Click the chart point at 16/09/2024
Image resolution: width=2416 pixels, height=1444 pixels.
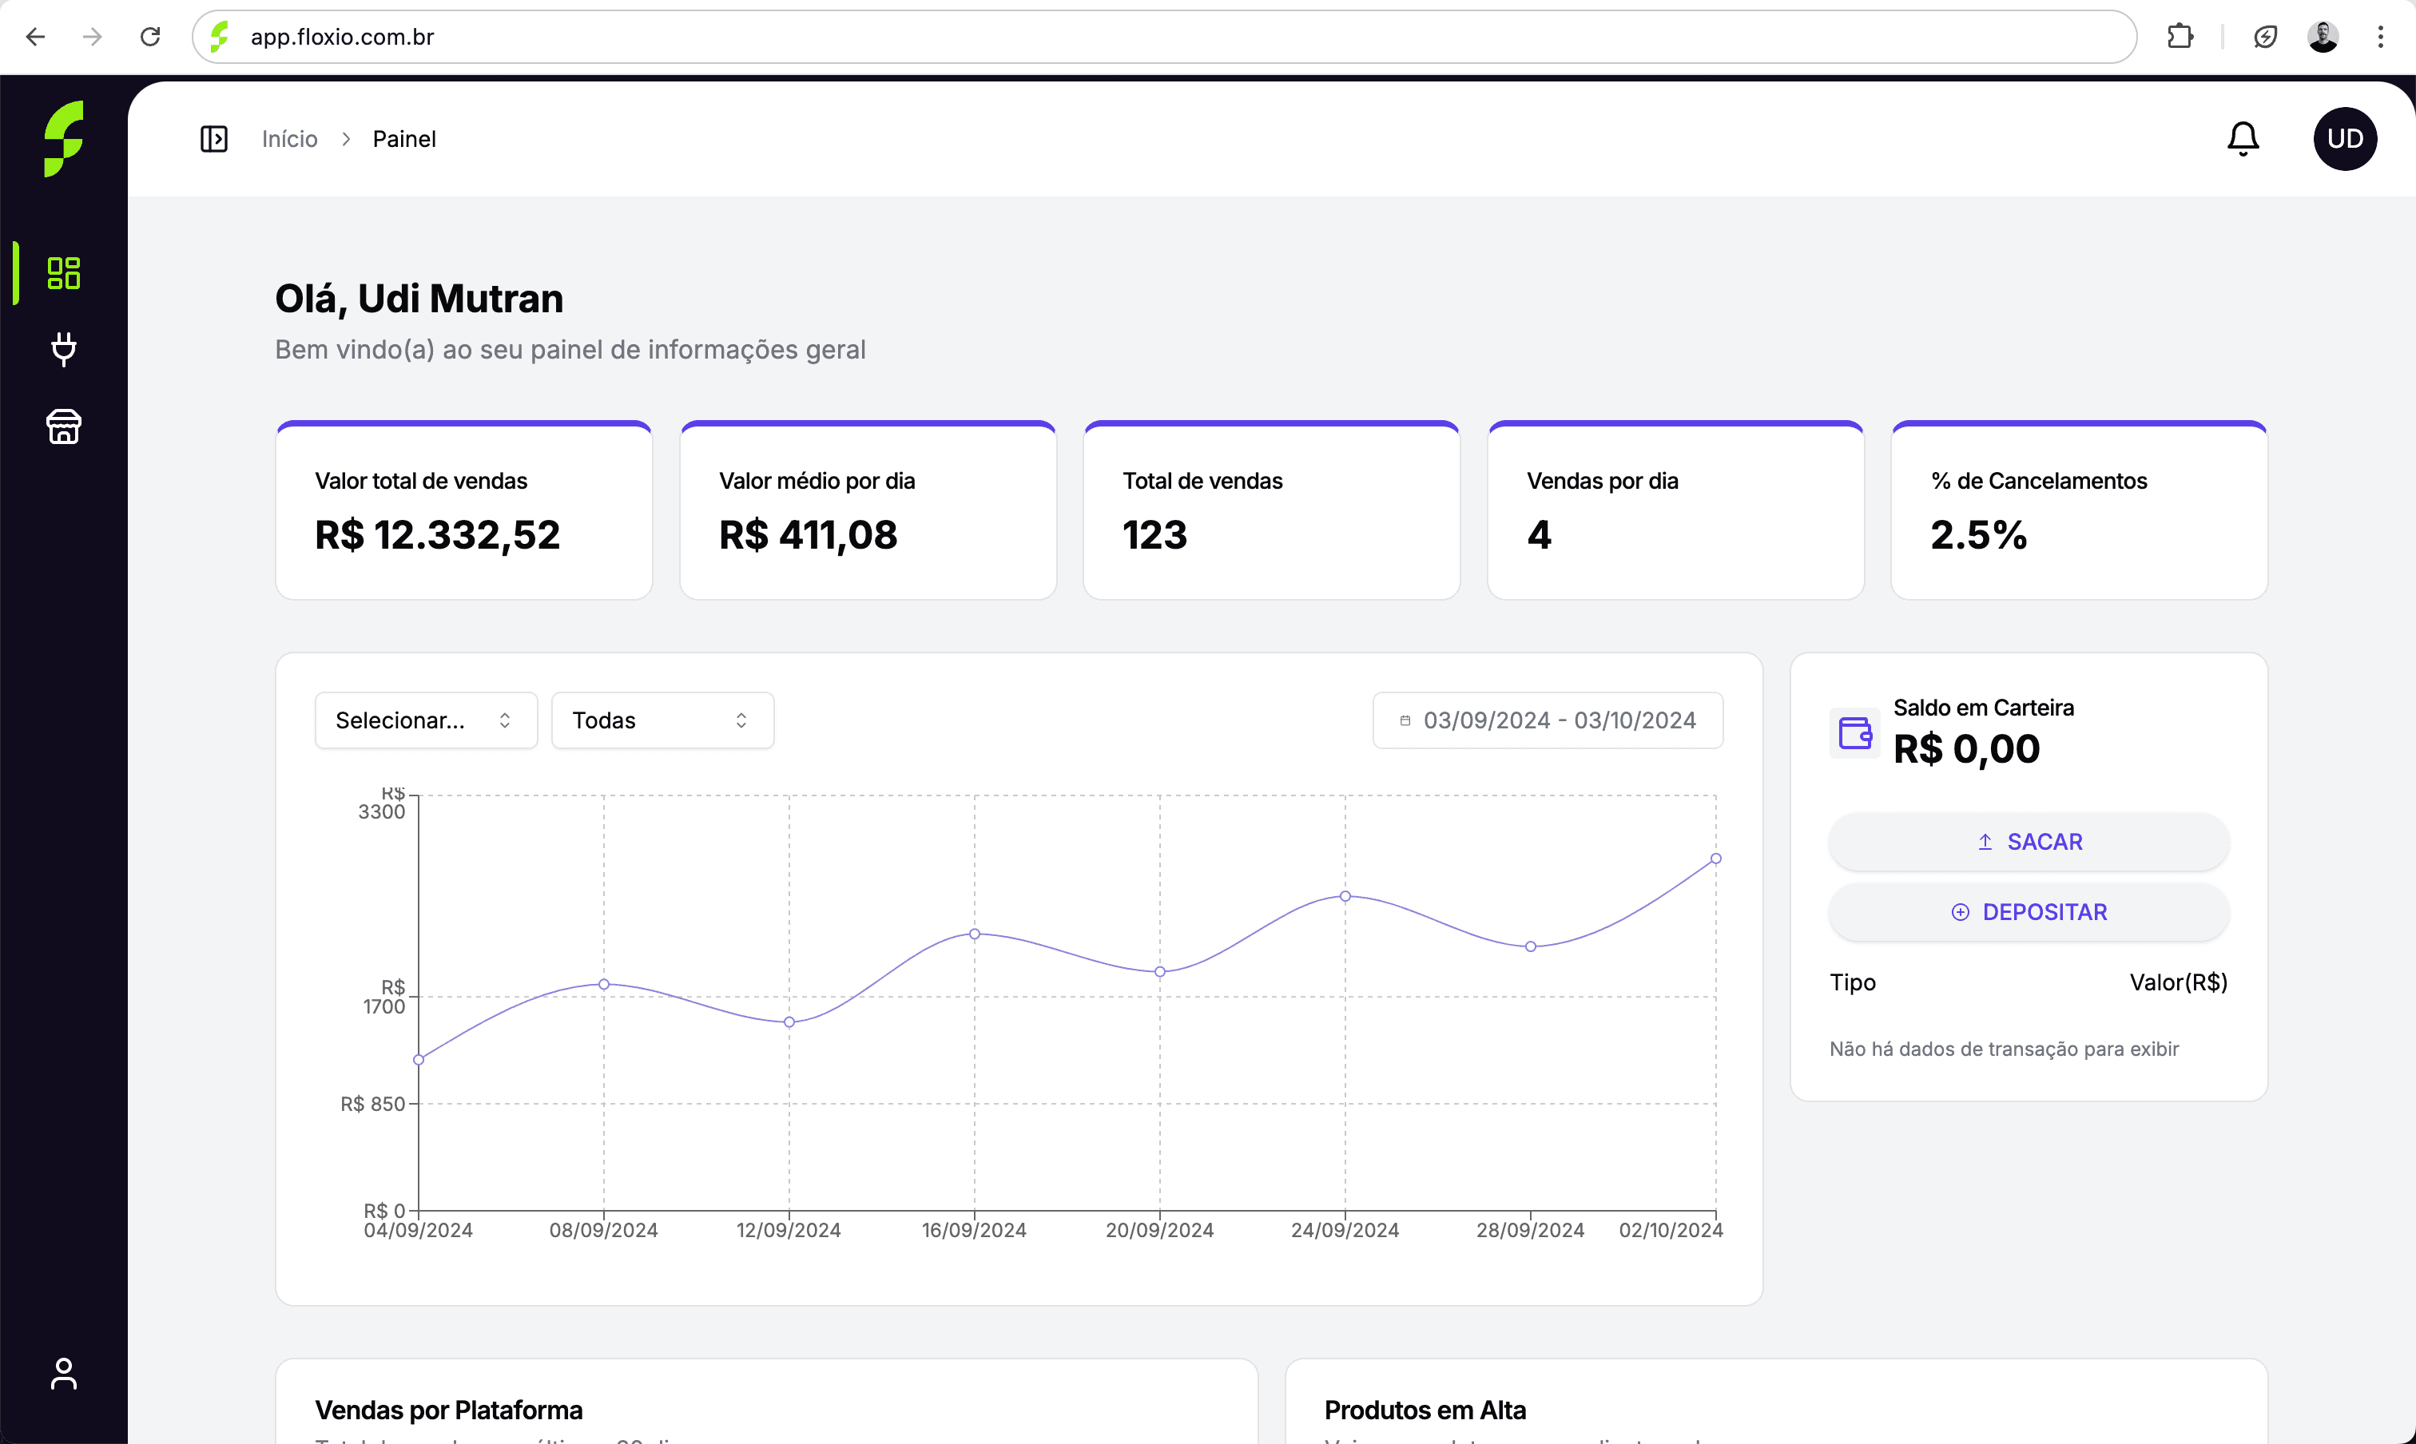pyautogui.click(x=973, y=934)
